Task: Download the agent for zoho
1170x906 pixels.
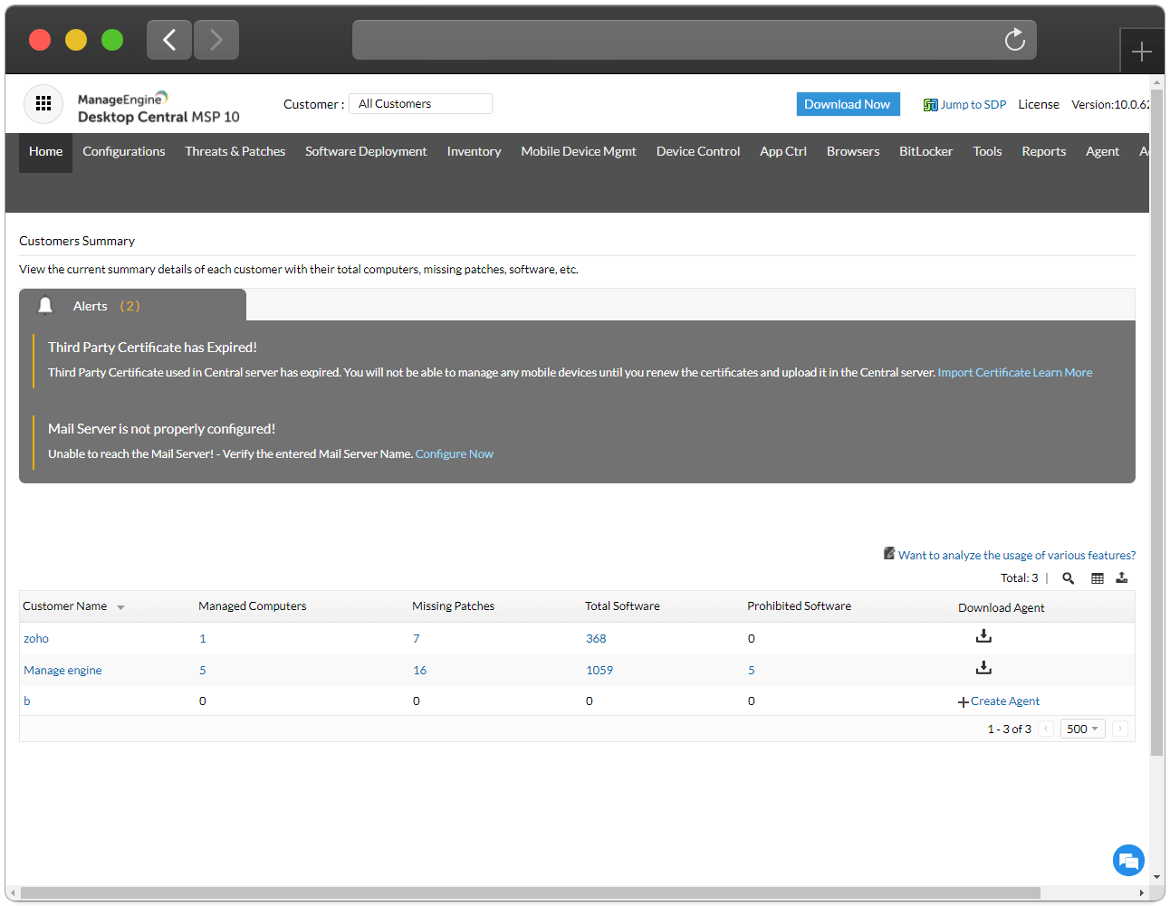Action: pos(983,636)
